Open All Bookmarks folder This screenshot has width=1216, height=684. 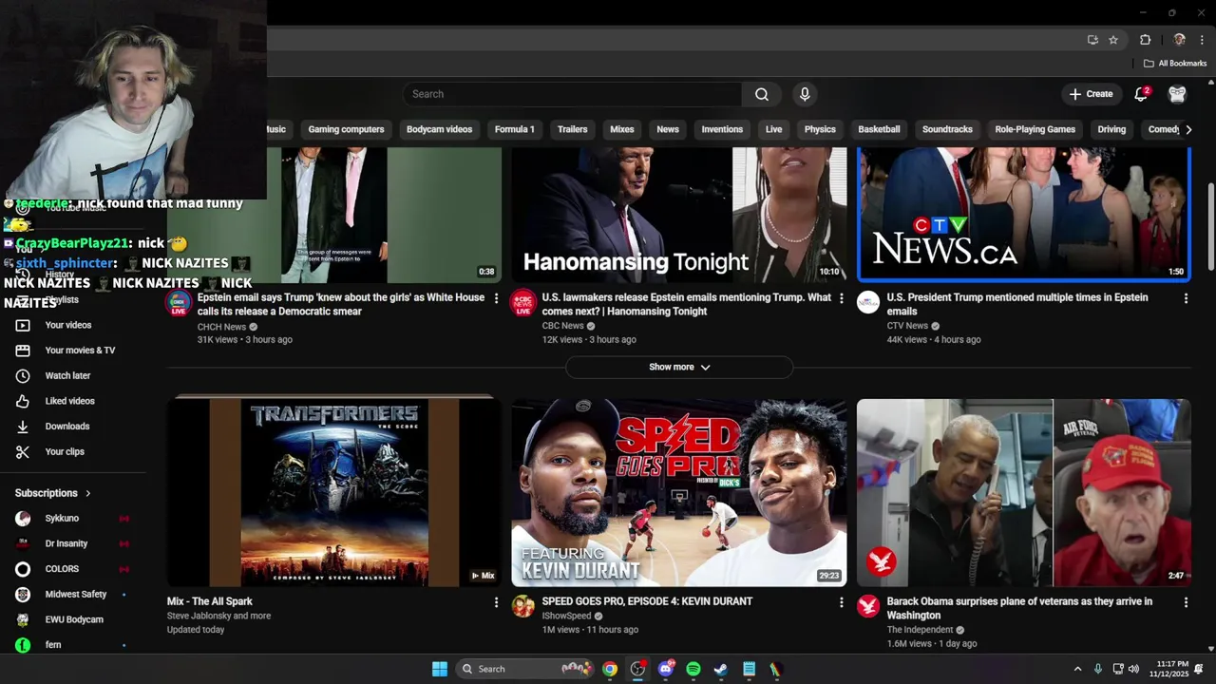coord(1175,64)
